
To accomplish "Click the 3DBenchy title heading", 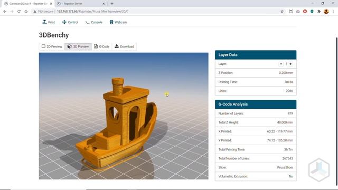I will tap(54, 35).
